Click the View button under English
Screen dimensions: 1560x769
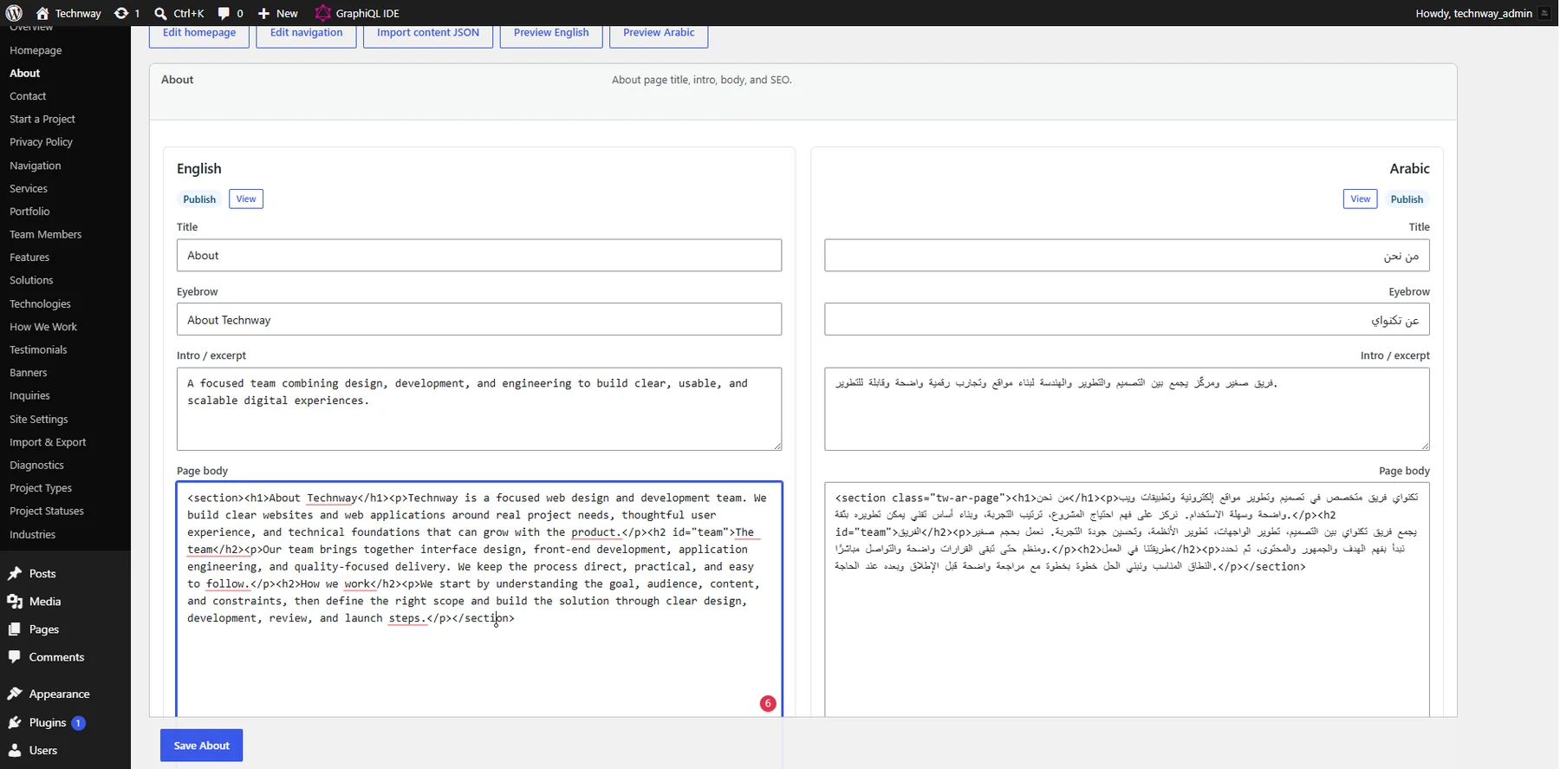coord(246,199)
